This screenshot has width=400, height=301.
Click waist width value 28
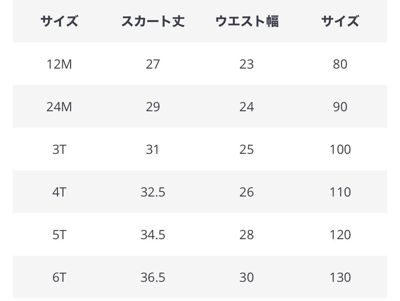click(x=246, y=235)
